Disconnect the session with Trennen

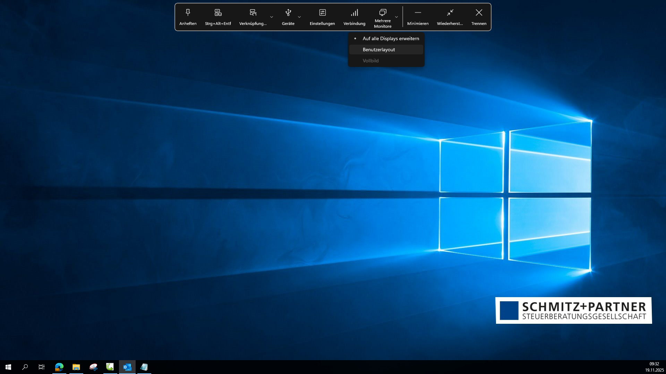click(x=479, y=17)
